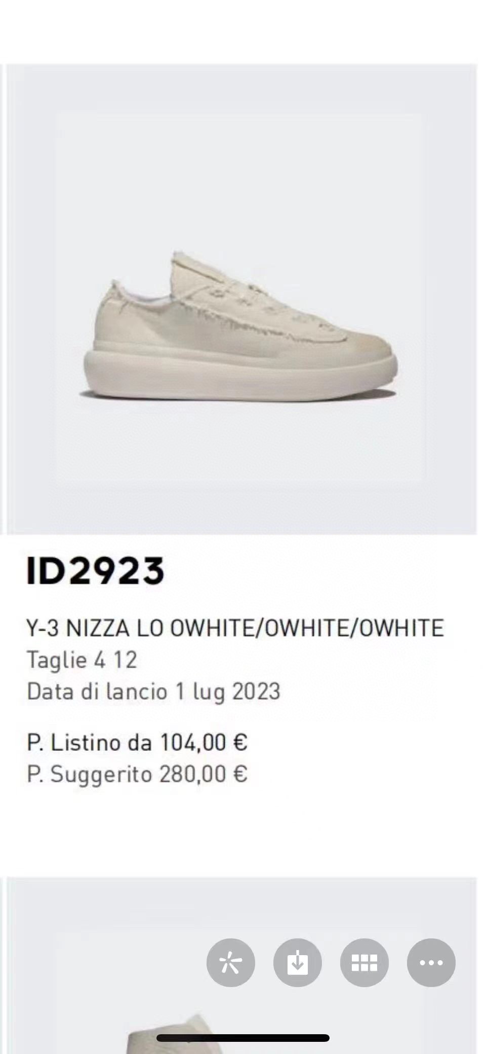Viewport: 486px width, 1054px height.
Task: Tap the download image icon
Action: (298, 962)
